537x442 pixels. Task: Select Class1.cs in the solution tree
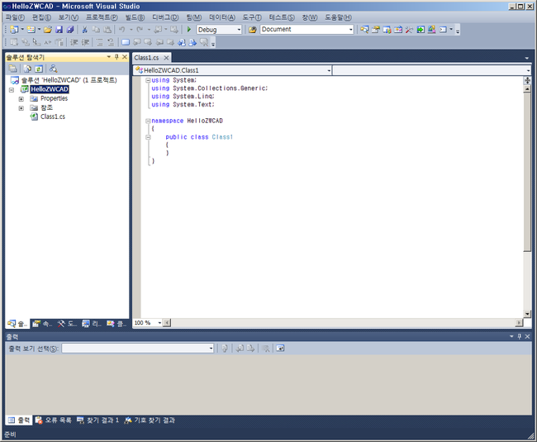coord(53,116)
